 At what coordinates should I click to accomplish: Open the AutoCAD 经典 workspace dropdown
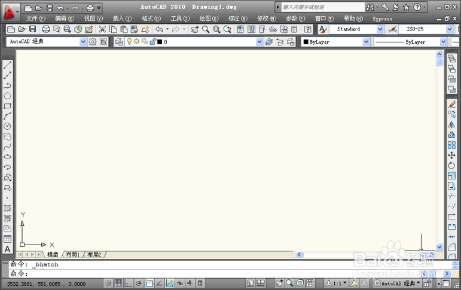click(83, 42)
